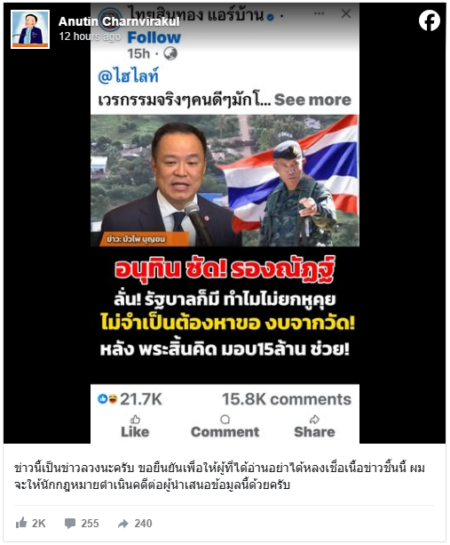Click the news image with Thai flag
The width and height of the screenshot is (450, 545).
coord(225,180)
